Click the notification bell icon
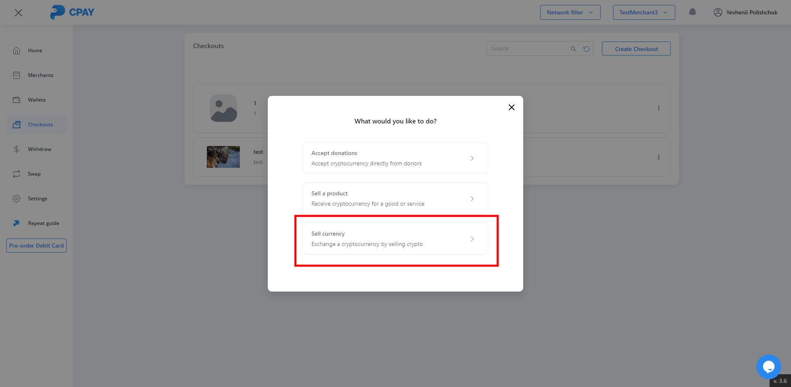791x387 pixels. [x=693, y=12]
